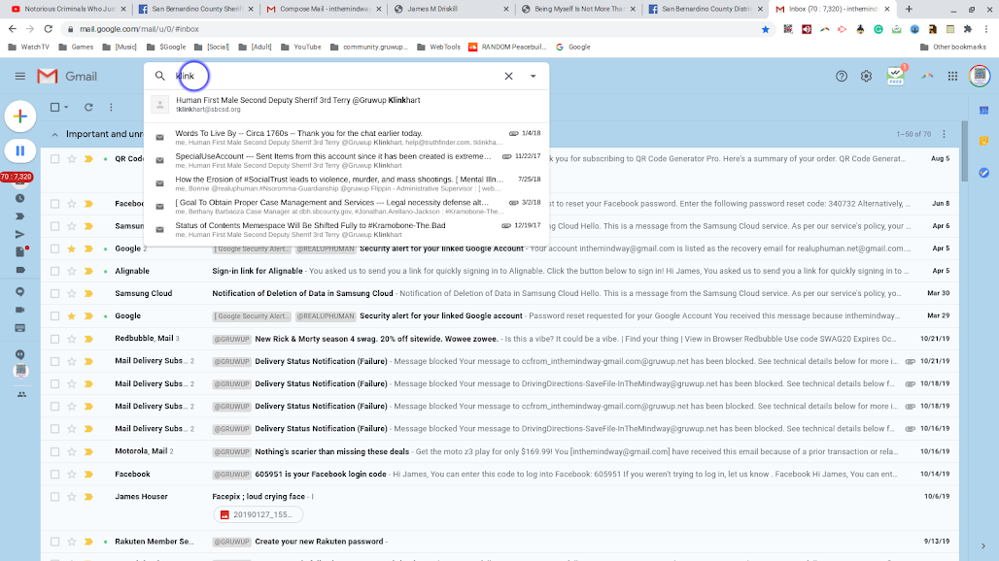The image size is (999, 561).
Task: Open the Gmail main menu hamburger
Action: (x=20, y=77)
